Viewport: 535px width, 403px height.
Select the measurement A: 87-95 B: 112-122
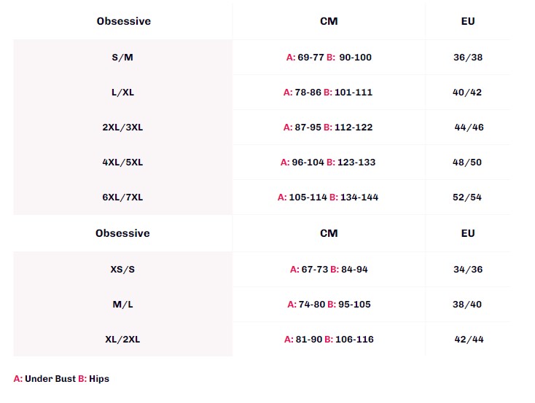[328, 128]
